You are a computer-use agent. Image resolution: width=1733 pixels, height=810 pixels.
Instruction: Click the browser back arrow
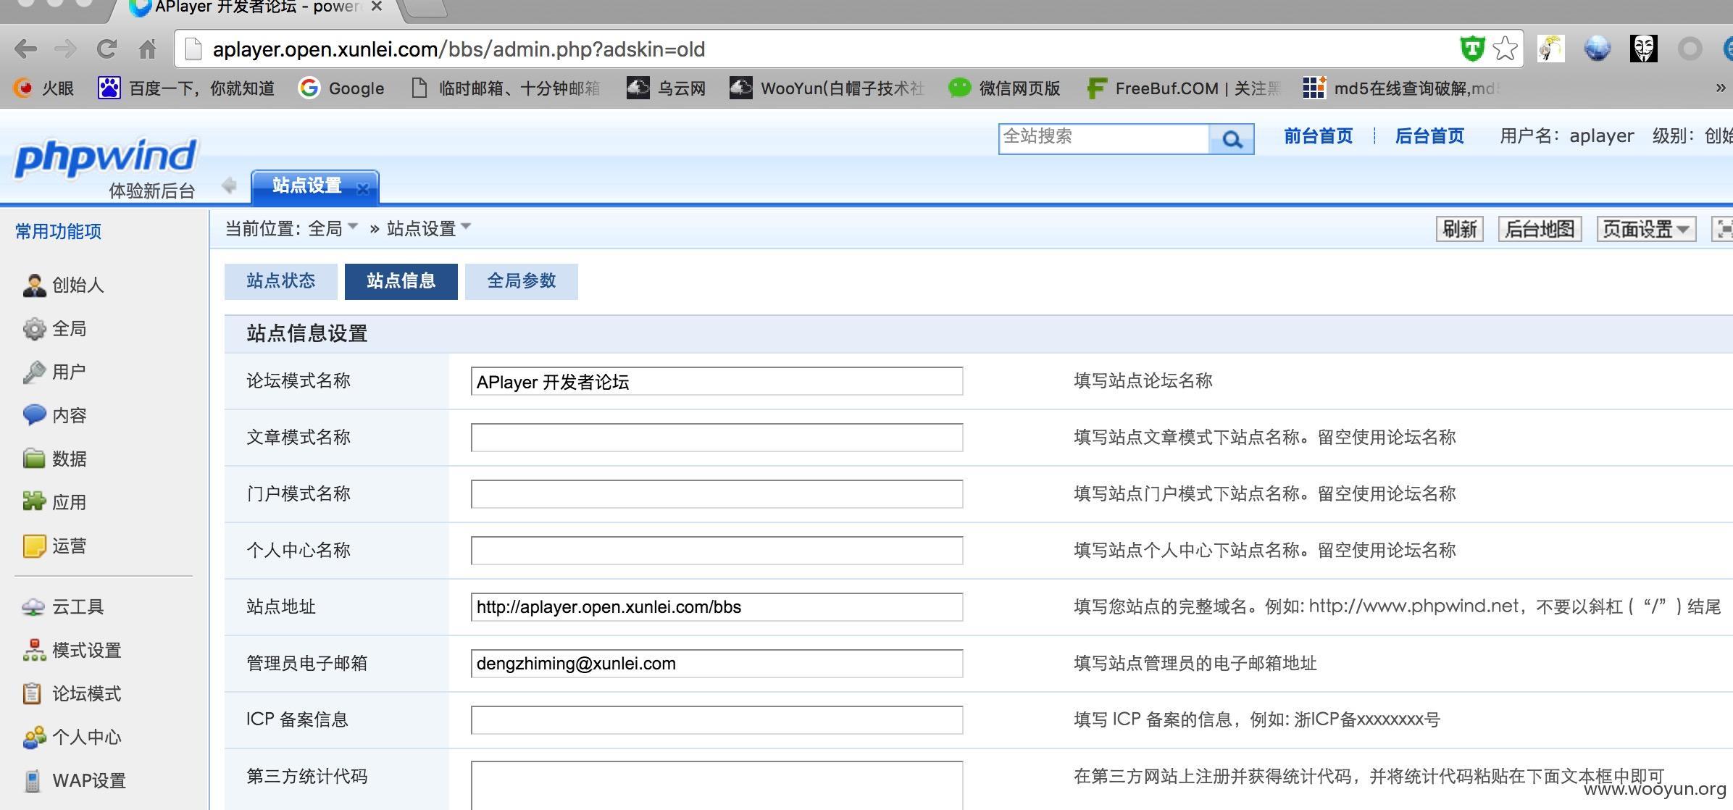click(26, 49)
